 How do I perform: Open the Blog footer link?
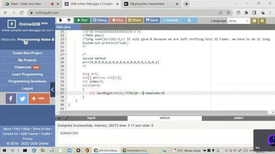pos(26,129)
